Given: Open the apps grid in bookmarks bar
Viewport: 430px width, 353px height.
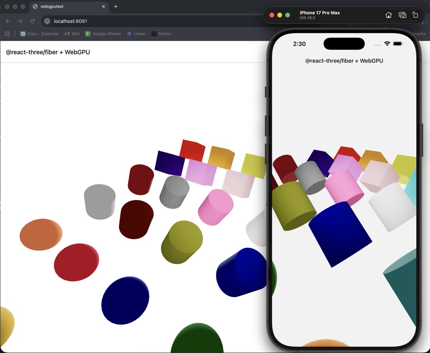Looking at the screenshot, I should pos(7,34).
